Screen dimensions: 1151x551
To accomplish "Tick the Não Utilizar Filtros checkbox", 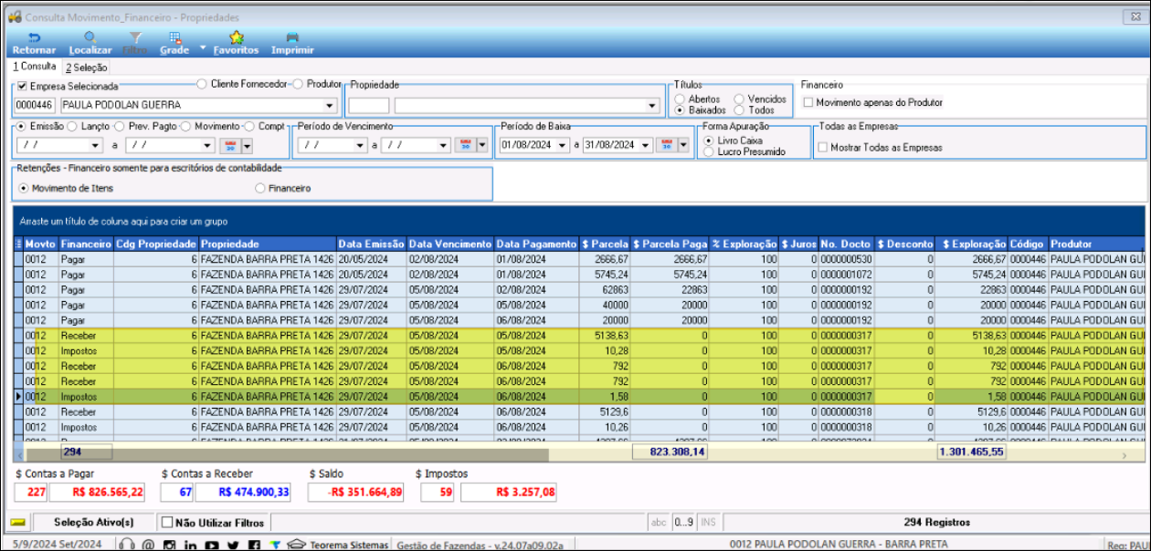I will [x=166, y=523].
